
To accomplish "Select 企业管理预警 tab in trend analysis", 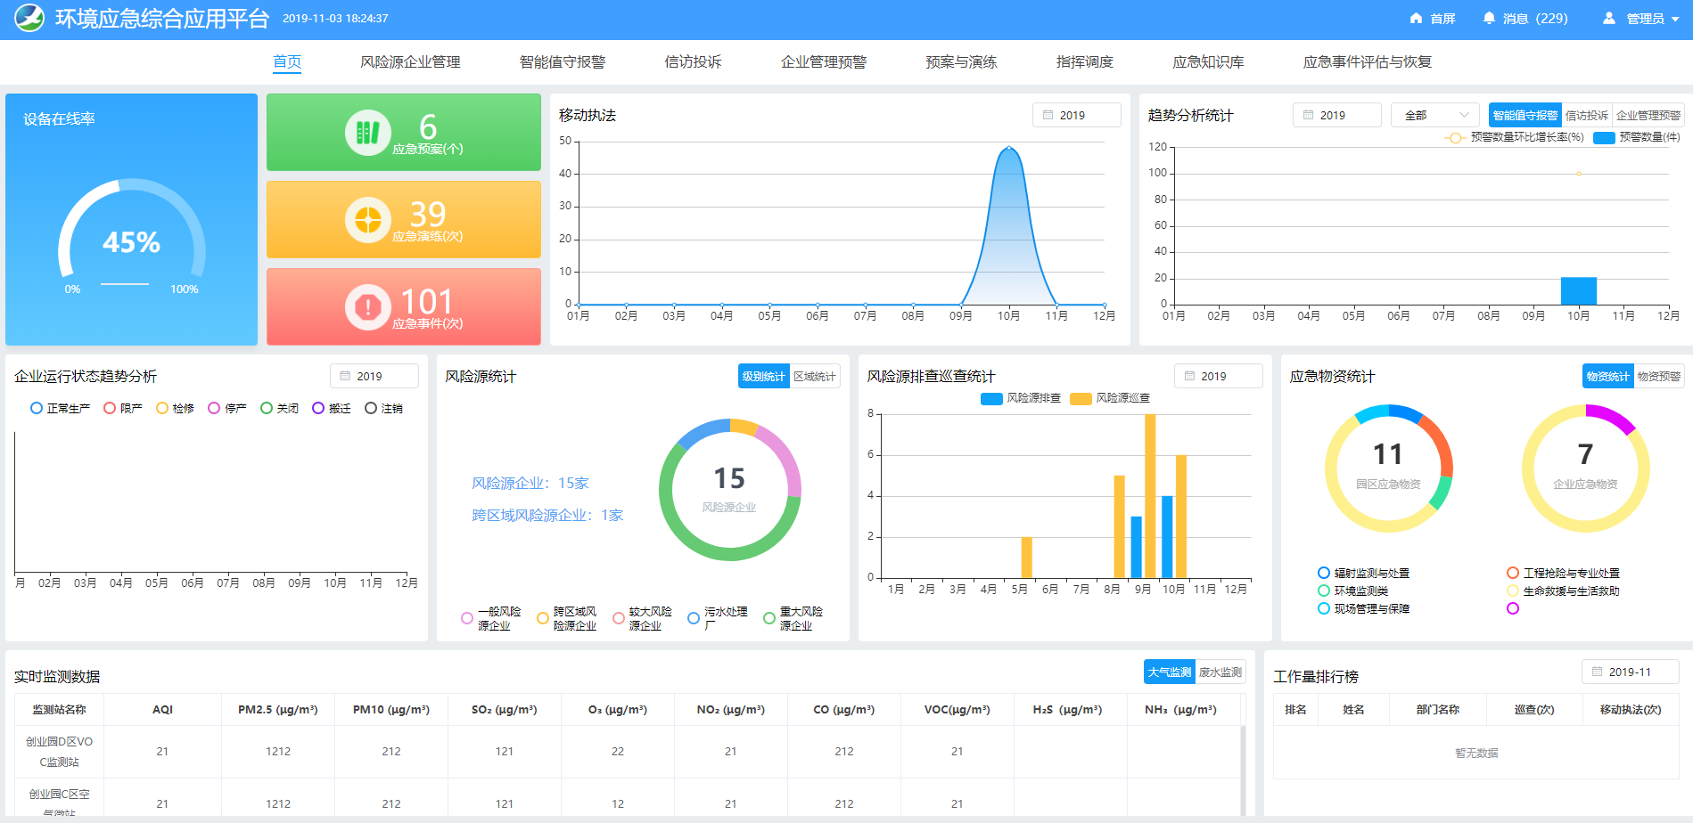I will (1648, 115).
